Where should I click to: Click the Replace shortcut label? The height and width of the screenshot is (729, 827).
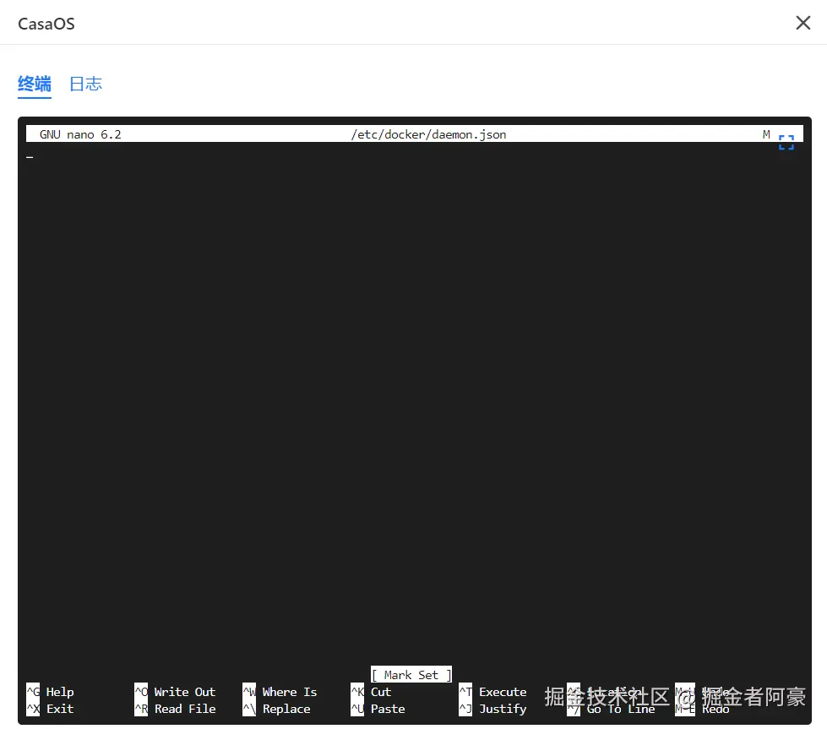pos(286,709)
